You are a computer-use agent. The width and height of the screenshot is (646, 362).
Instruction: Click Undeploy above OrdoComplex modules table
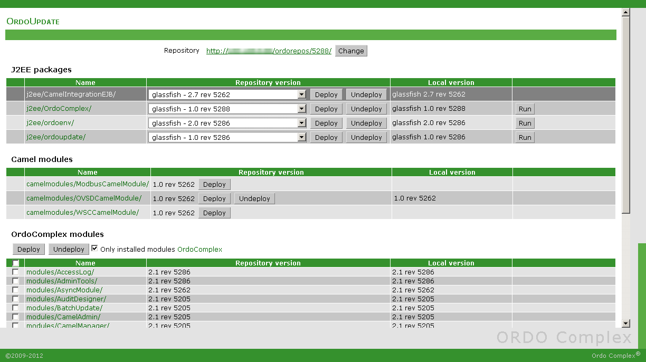point(69,249)
